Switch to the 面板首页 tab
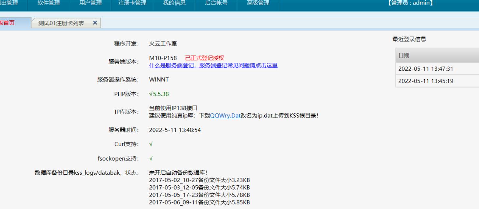The width and height of the screenshot is (479, 209). coord(7,23)
